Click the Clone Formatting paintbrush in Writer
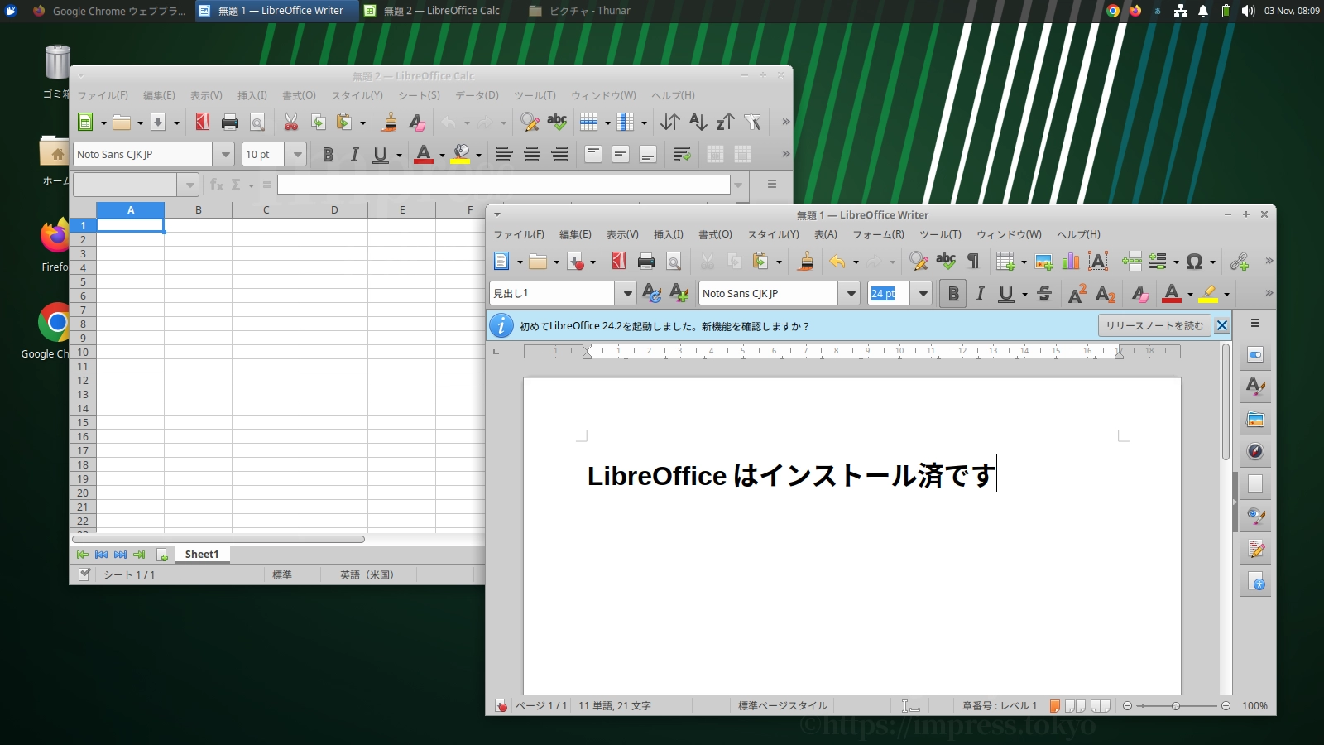The height and width of the screenshot is (745, 1324). point(805,262)
